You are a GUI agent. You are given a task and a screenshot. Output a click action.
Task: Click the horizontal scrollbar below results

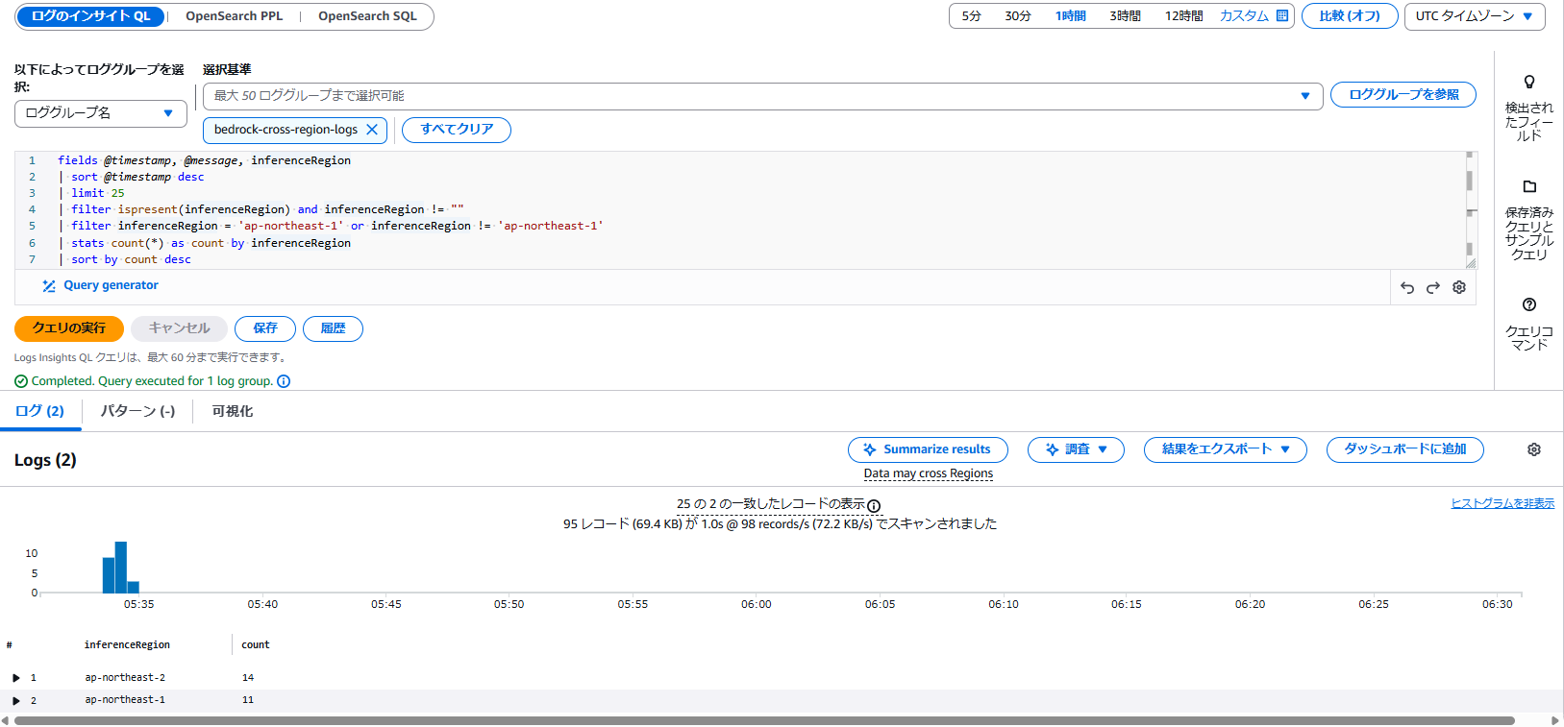coord(764,720)
